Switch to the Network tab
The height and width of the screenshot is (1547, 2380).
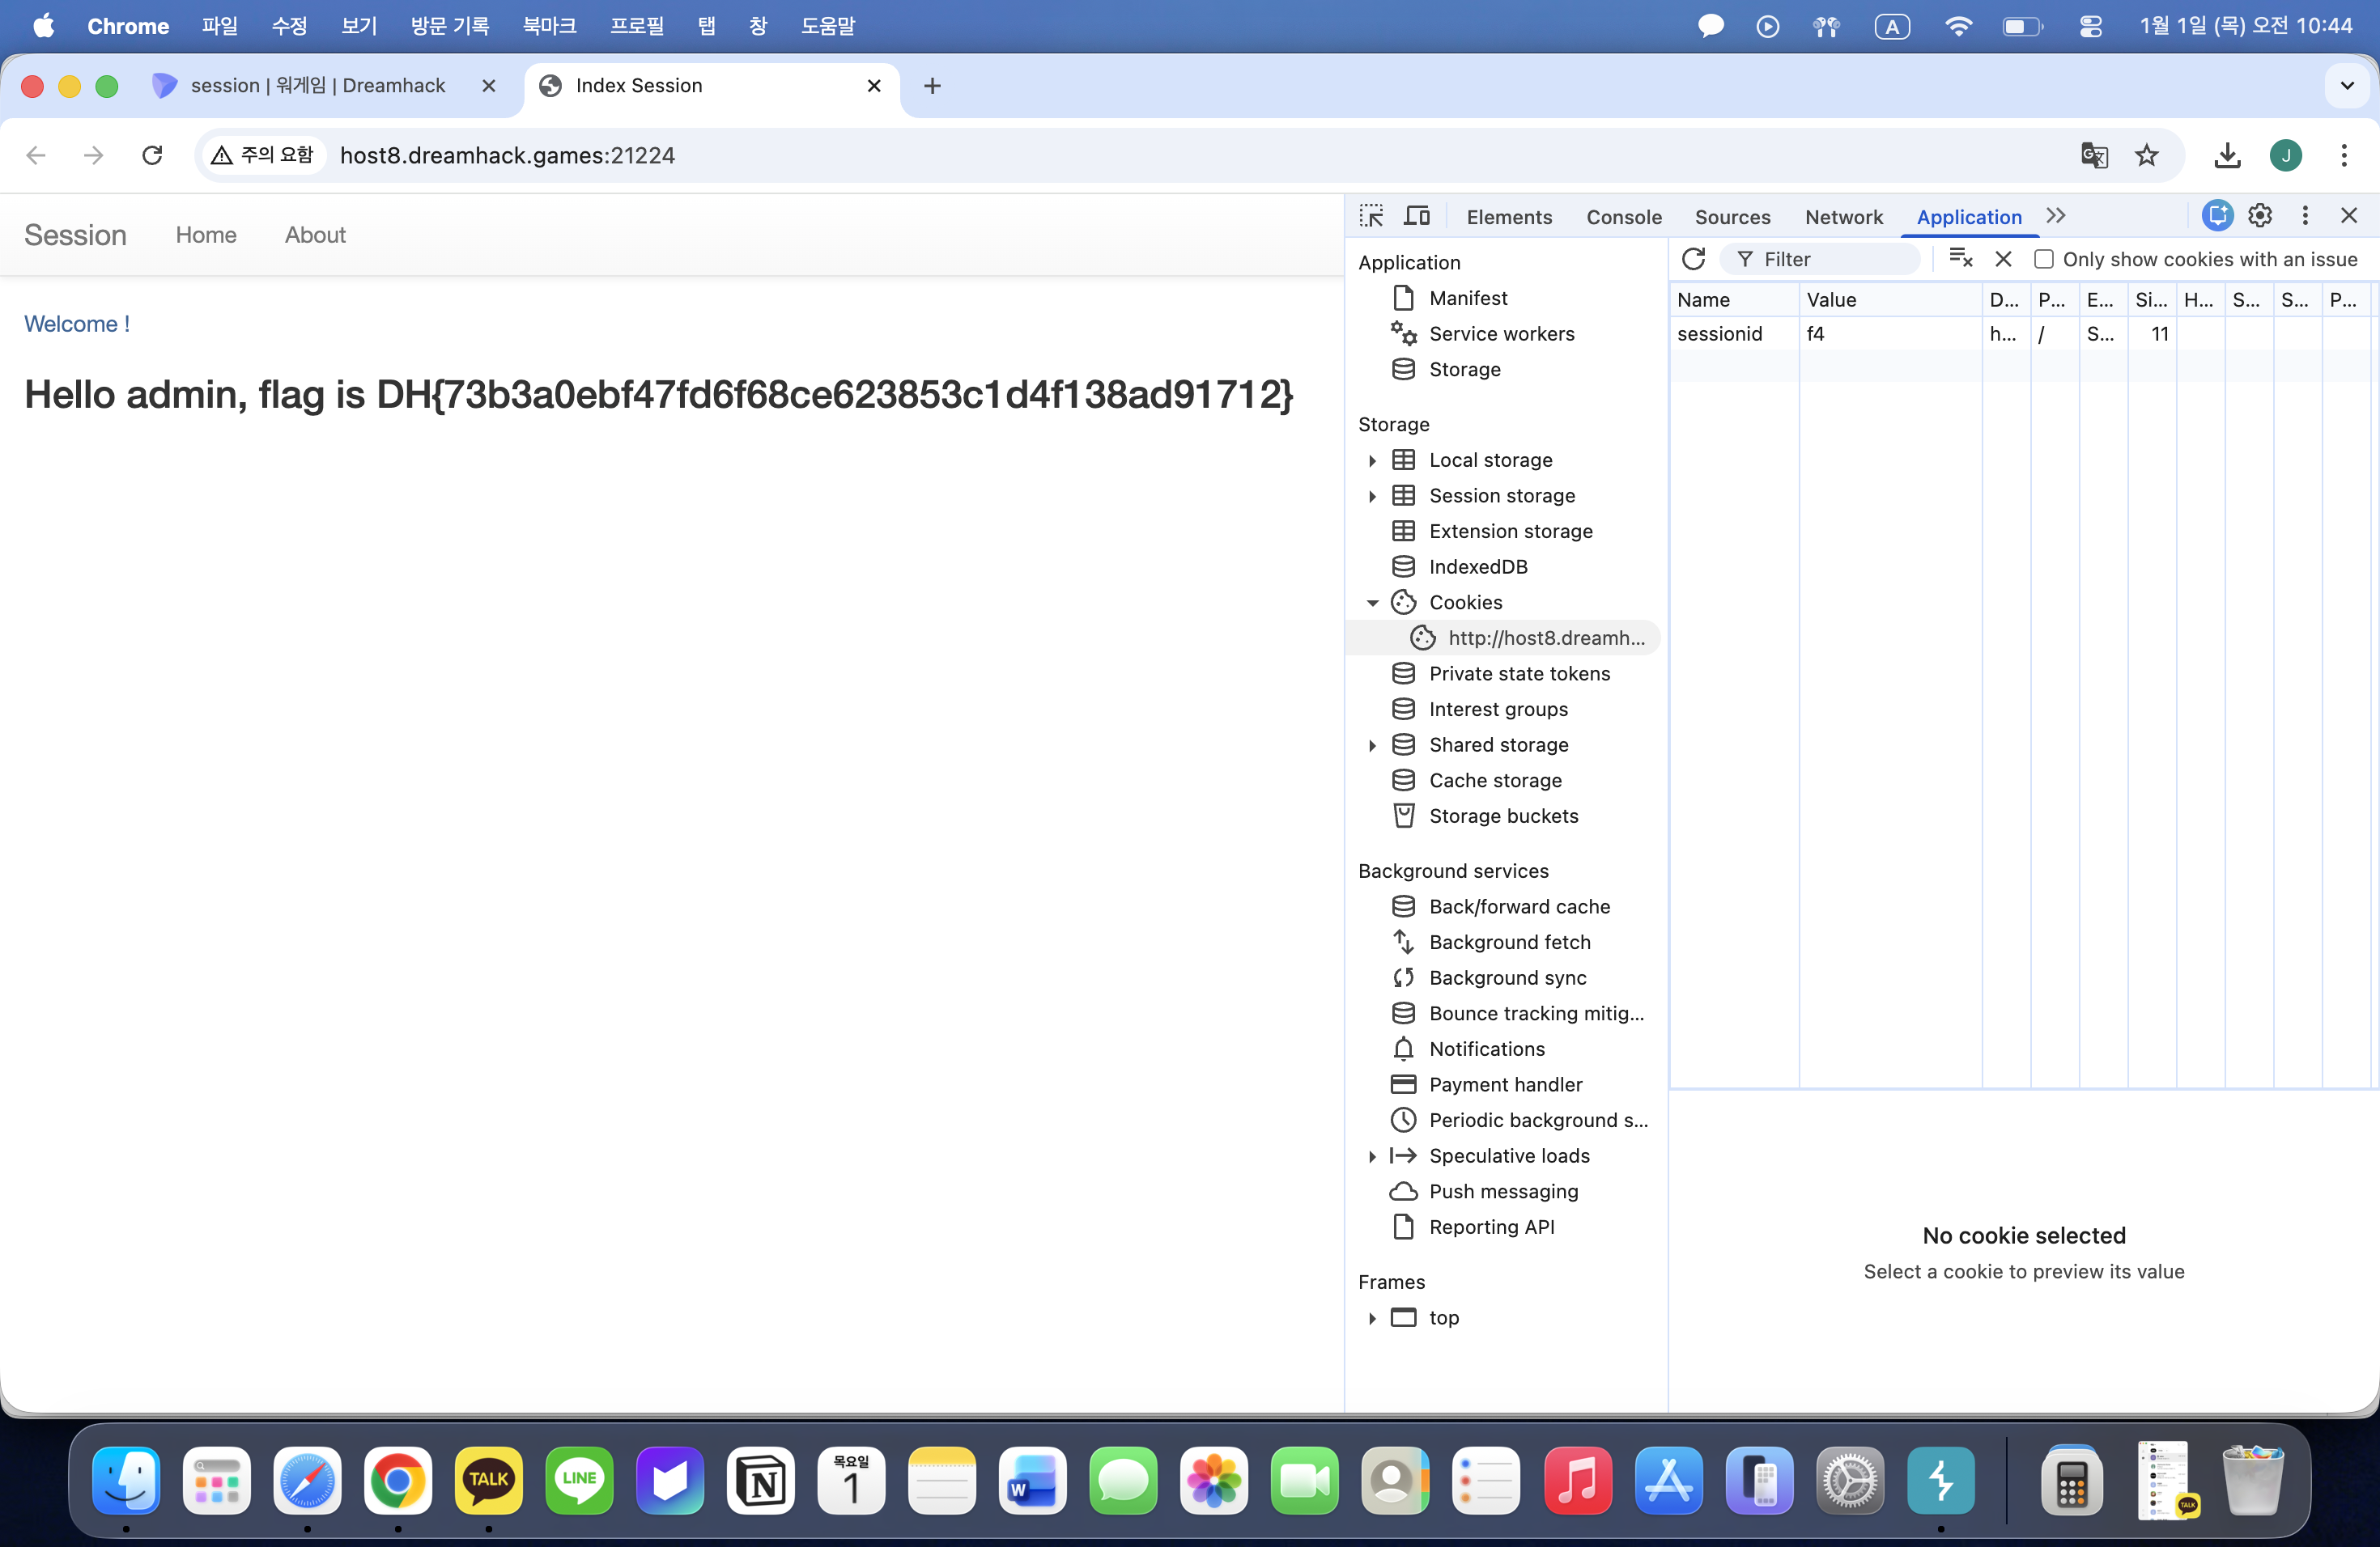point(1843,217)
